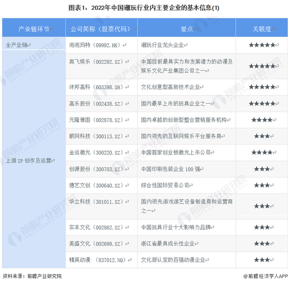Click the five-star rating for 奥飞娱乐
The width and height of the screenshot is (288, 284).
(x=262, y=66)
